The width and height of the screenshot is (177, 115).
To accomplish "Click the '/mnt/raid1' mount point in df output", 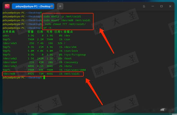I will pos(72,74).
